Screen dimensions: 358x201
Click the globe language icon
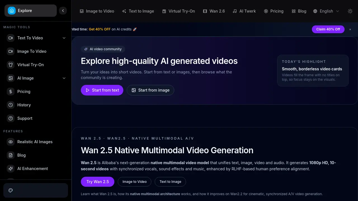[x=315, y=11]
